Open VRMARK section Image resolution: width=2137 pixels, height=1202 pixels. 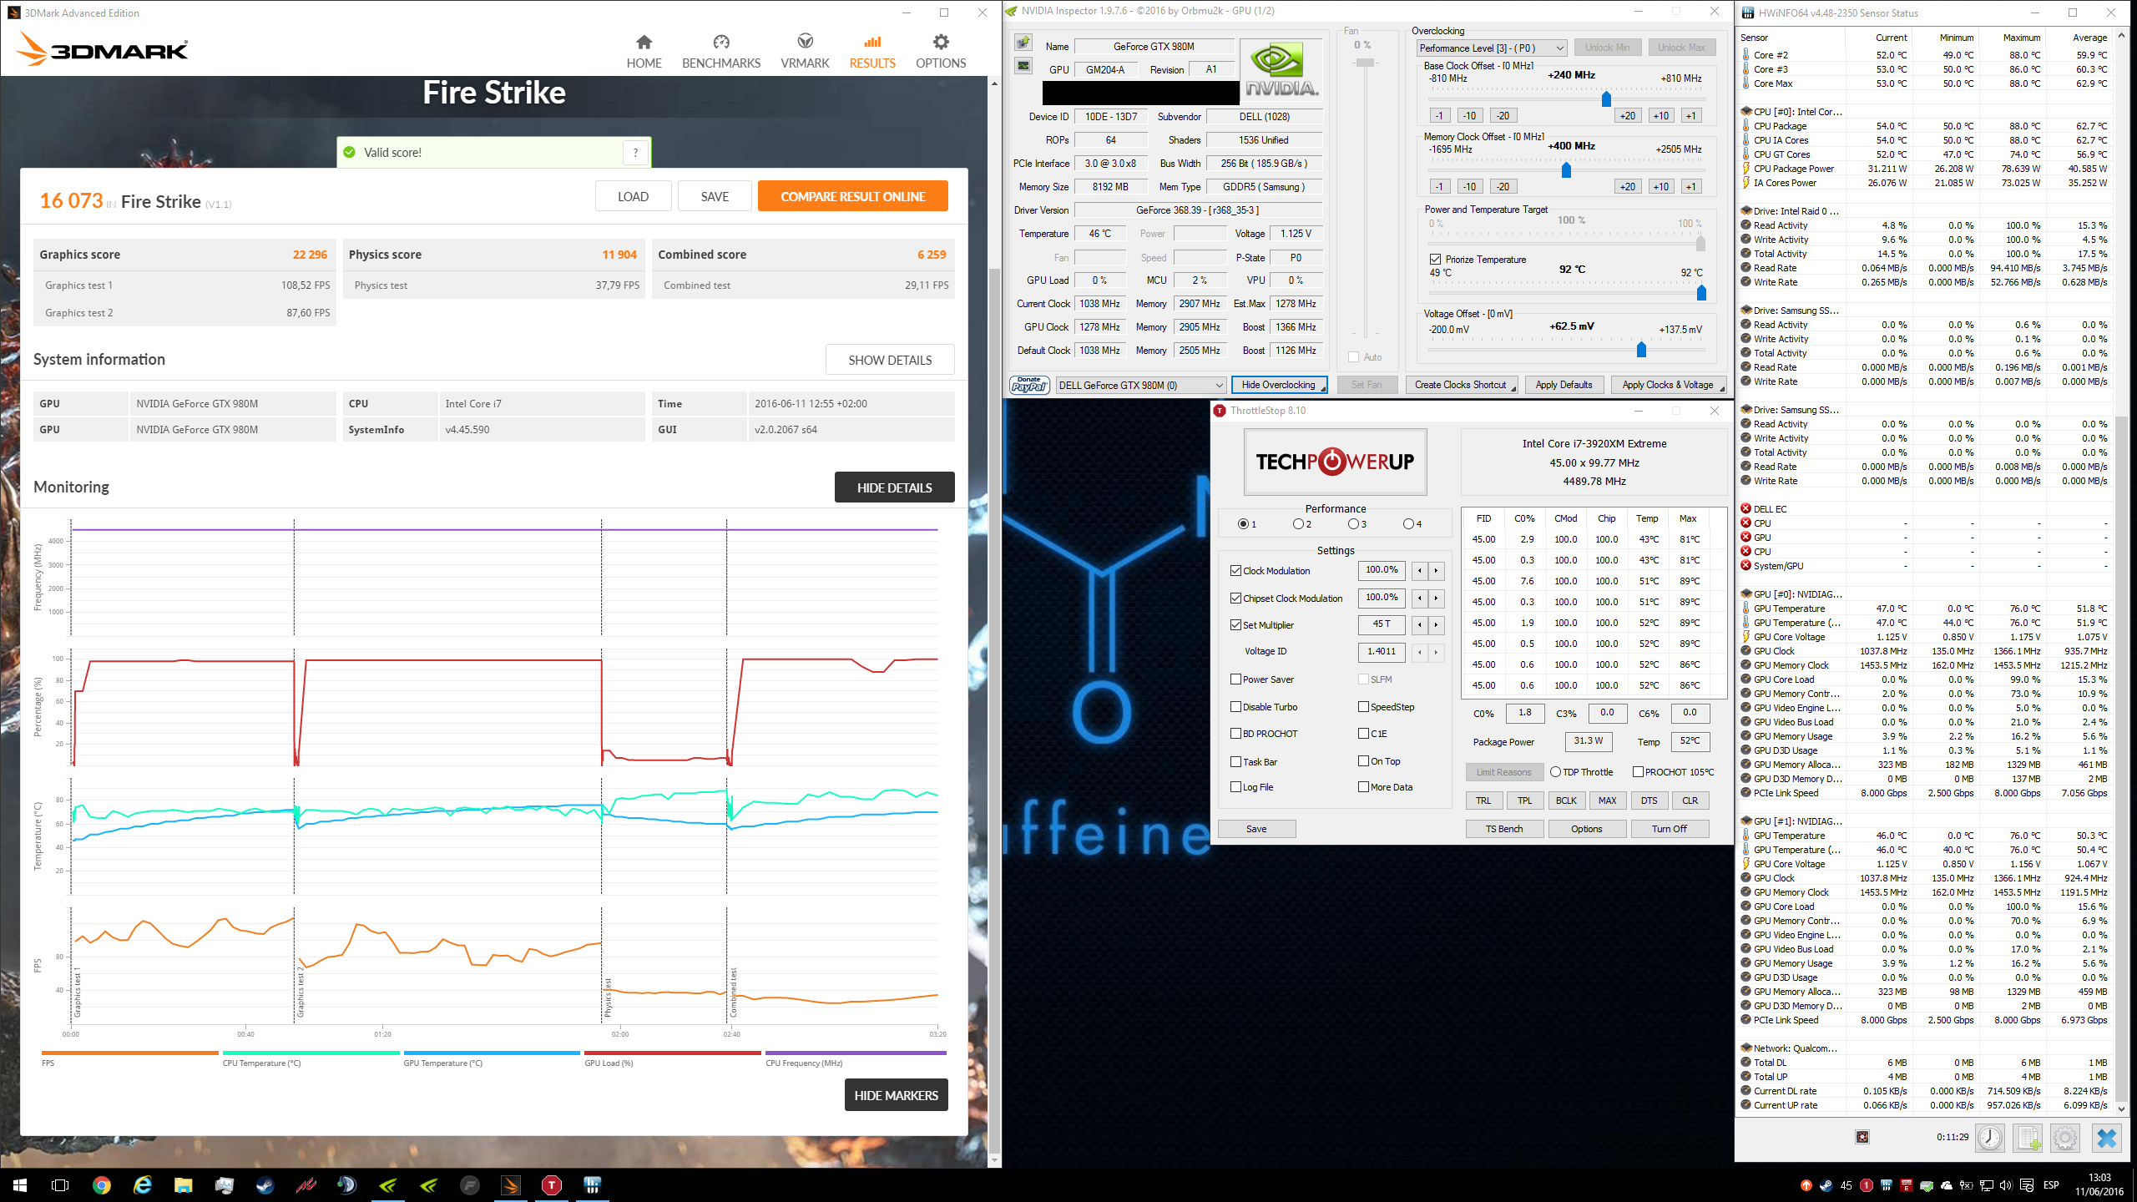(x=805, y=52)
